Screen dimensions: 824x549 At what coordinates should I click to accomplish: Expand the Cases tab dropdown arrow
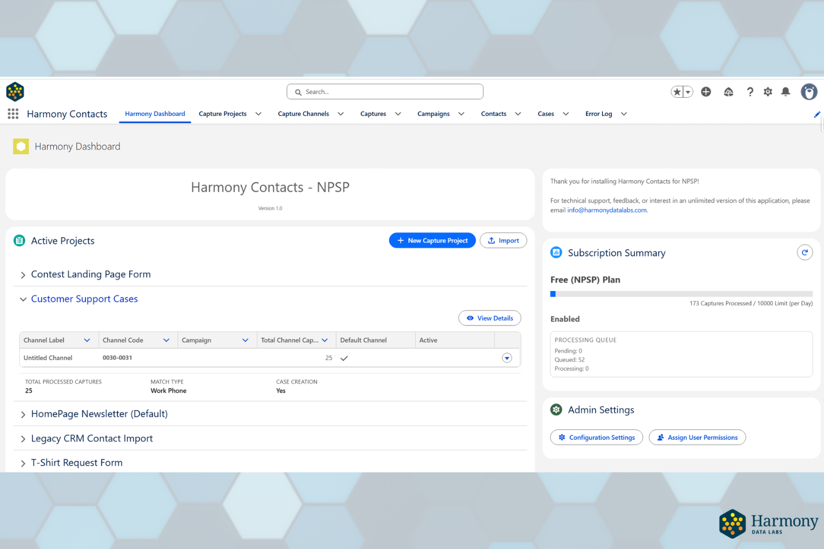(x=566, y=114)
